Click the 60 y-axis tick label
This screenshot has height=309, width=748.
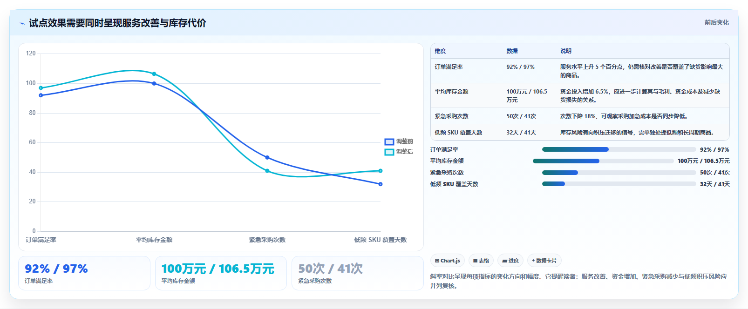pyautogui.click(x=32, y=142)
